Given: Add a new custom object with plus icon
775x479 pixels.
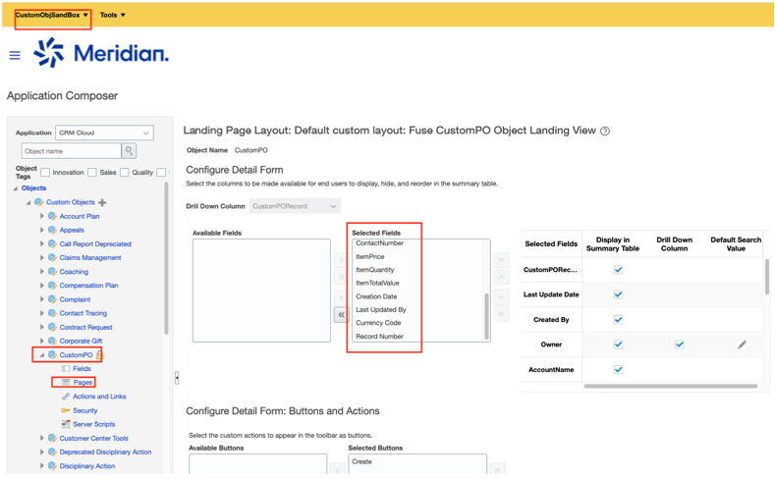Looking at the screenshot, I should pos(102,202).
